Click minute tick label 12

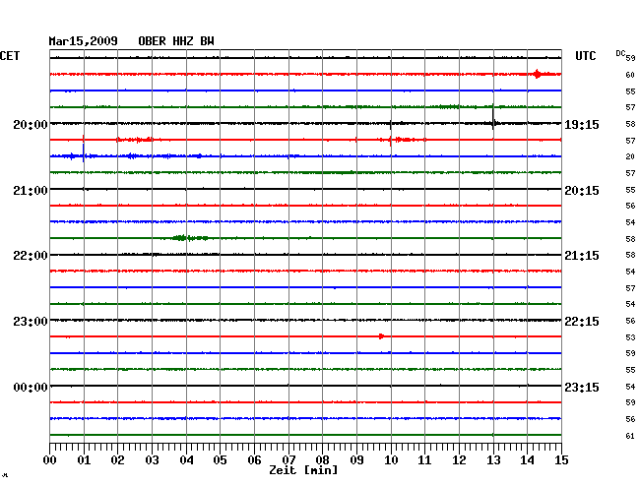coord(459,460)
